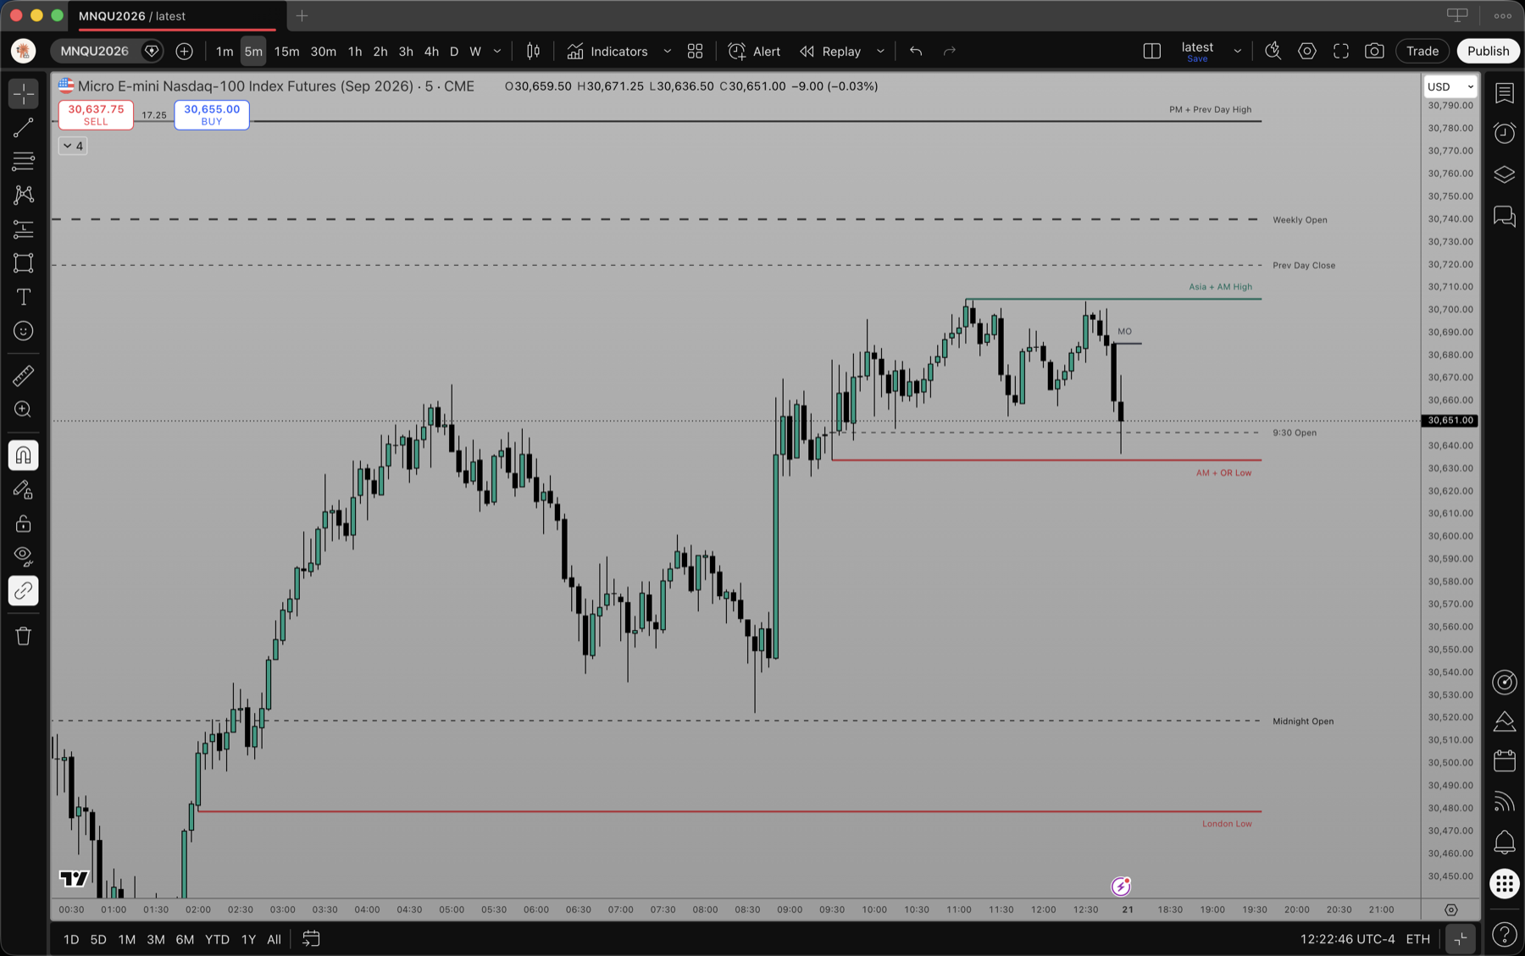1525x956 pixels.
Task: Select the text annotation tool
Action: (24, 297)
